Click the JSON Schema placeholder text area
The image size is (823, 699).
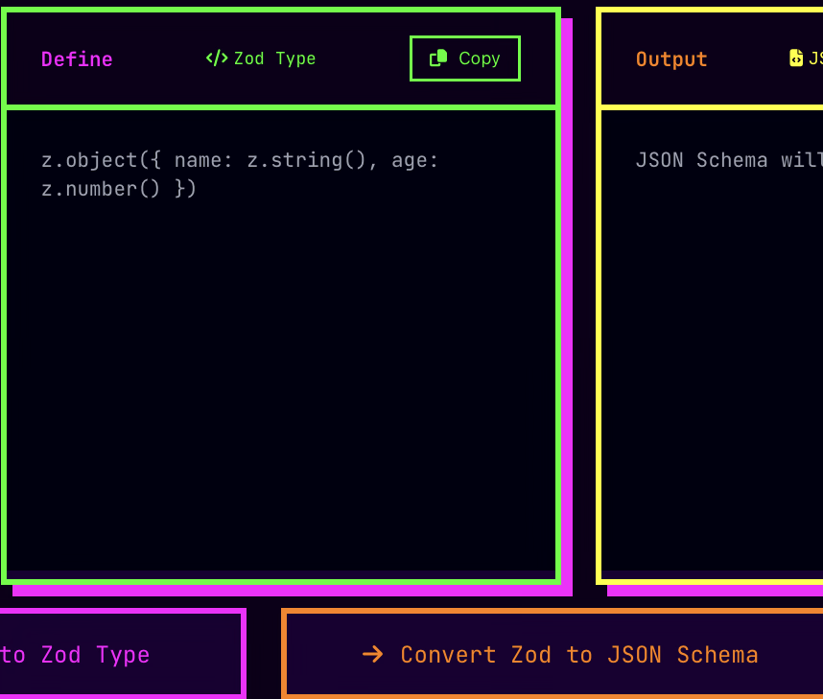tap(727, 160)
